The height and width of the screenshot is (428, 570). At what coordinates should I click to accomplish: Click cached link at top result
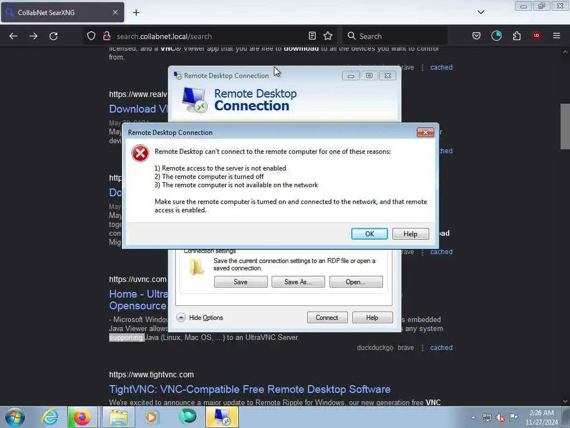point(441,67)
